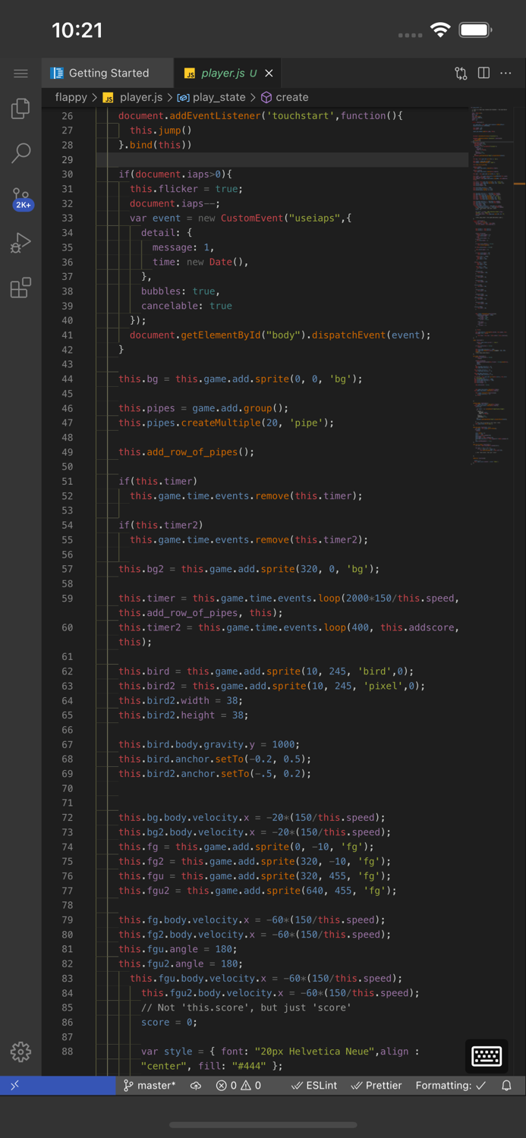
Task: Click the Open Changes compare icon
Action: pos(461,74)
